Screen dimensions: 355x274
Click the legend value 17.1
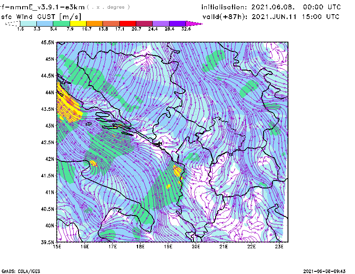click(x=120, y=29)
